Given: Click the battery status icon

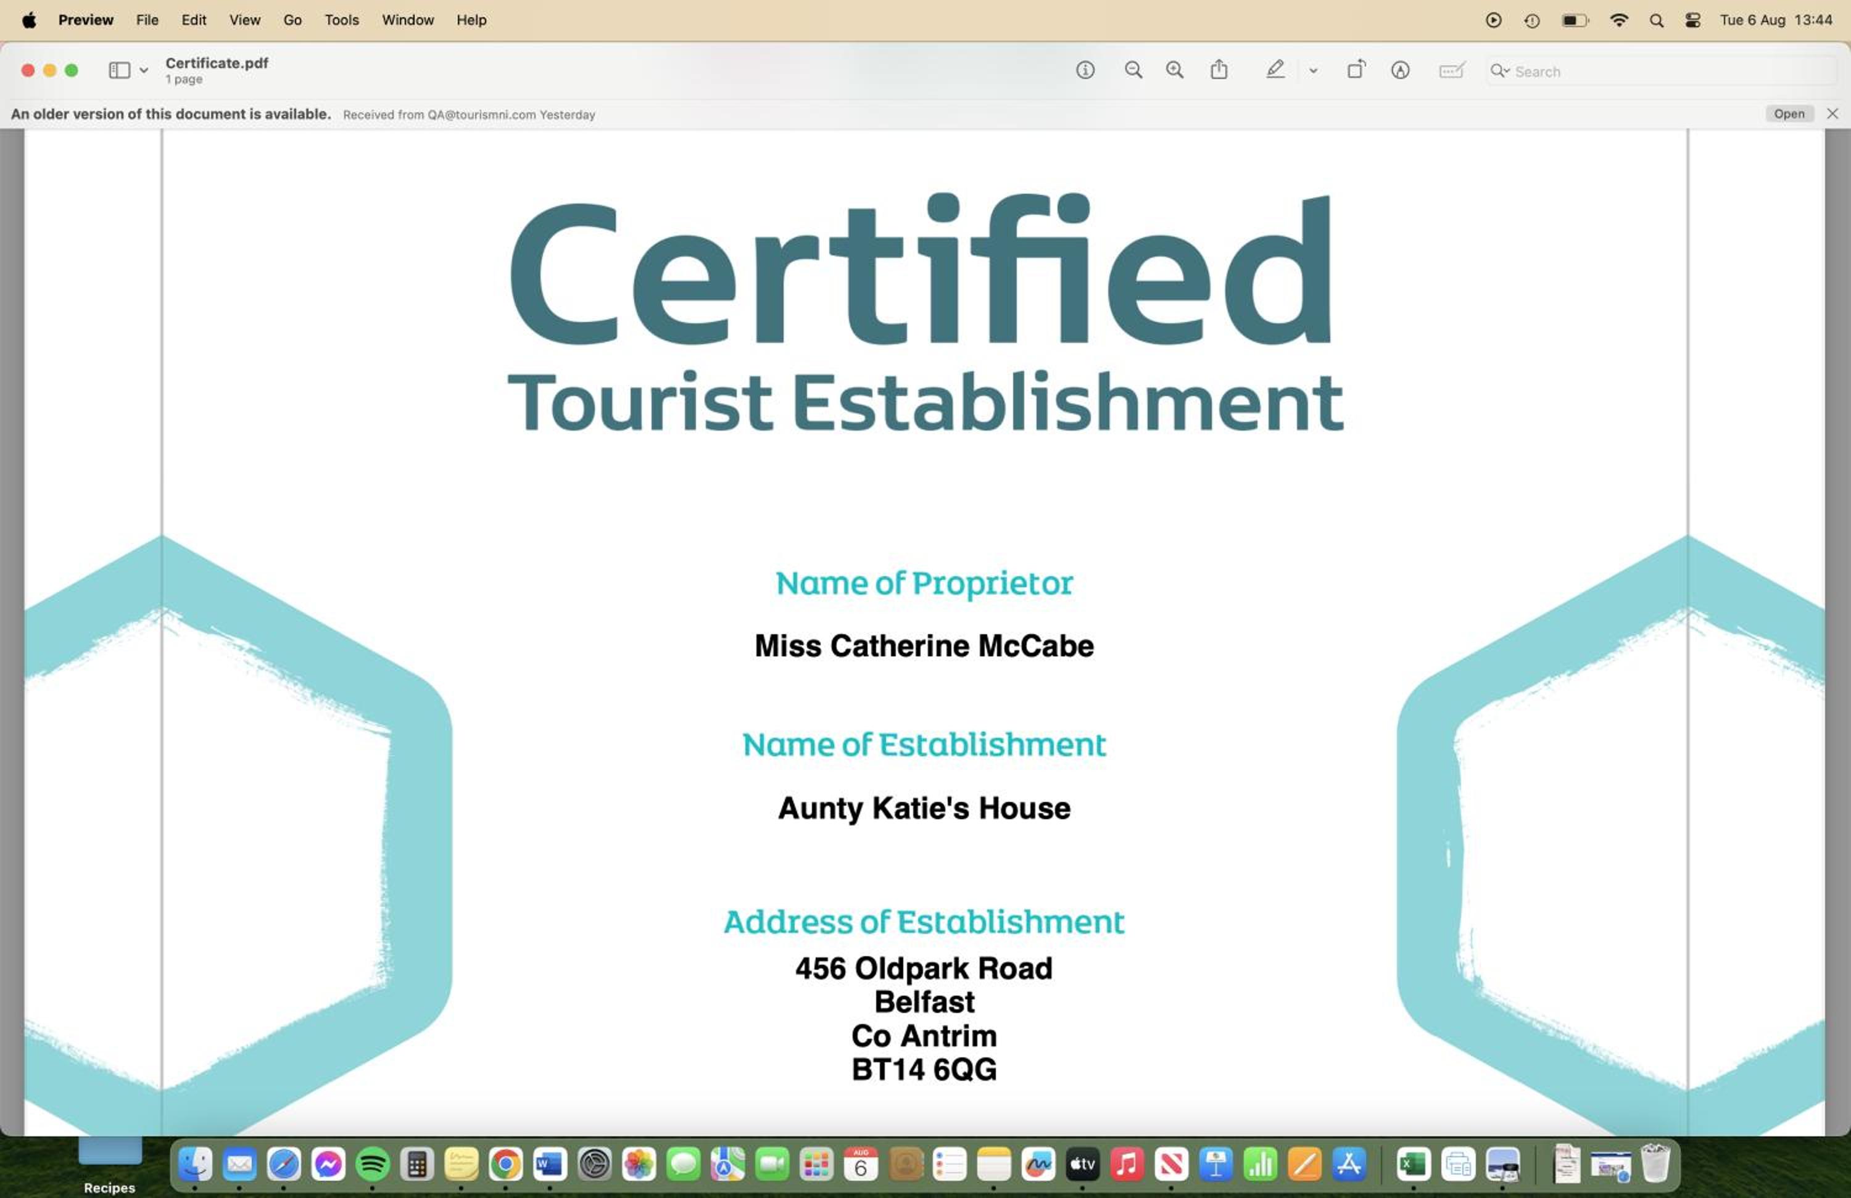Looking at the screenshot, I should coord(1575,21).
